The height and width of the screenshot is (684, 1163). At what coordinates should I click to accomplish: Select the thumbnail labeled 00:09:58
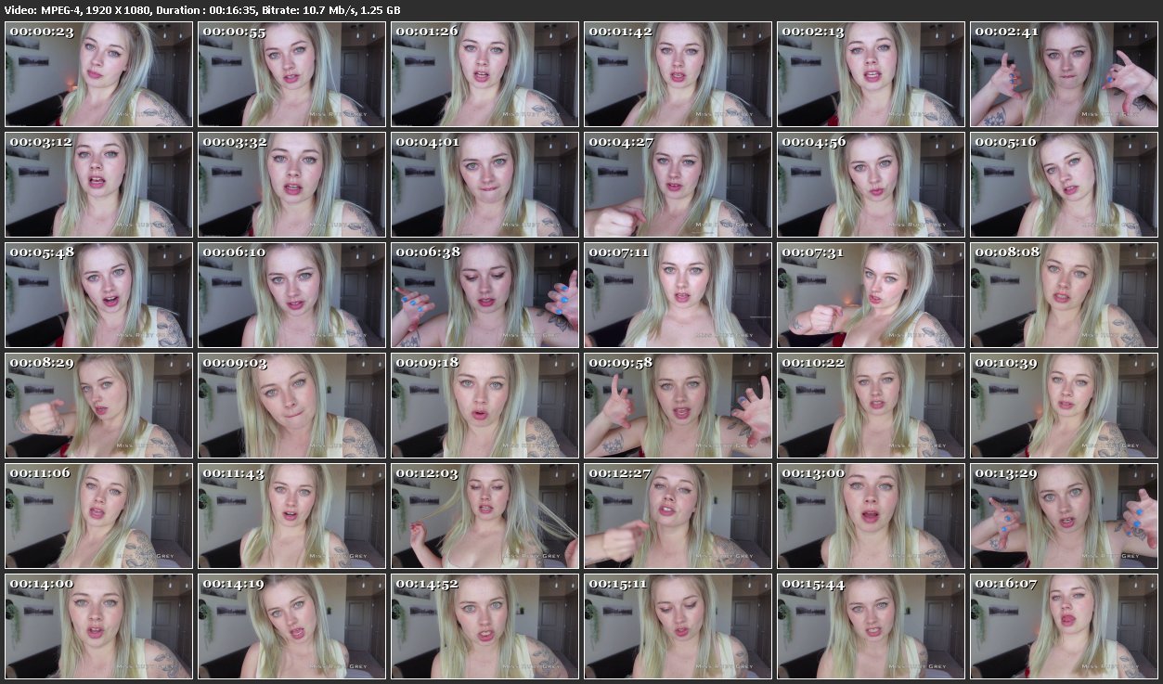tap(678, 406)
